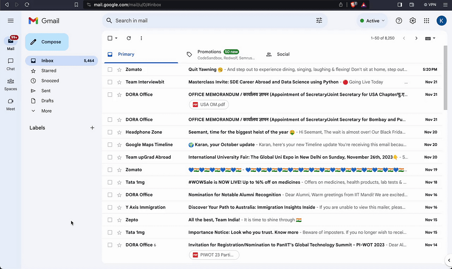Toggle the select-all checkbox
Image resolution: width=452 pixels, height=269 pixels.
(x=110, y=38)
